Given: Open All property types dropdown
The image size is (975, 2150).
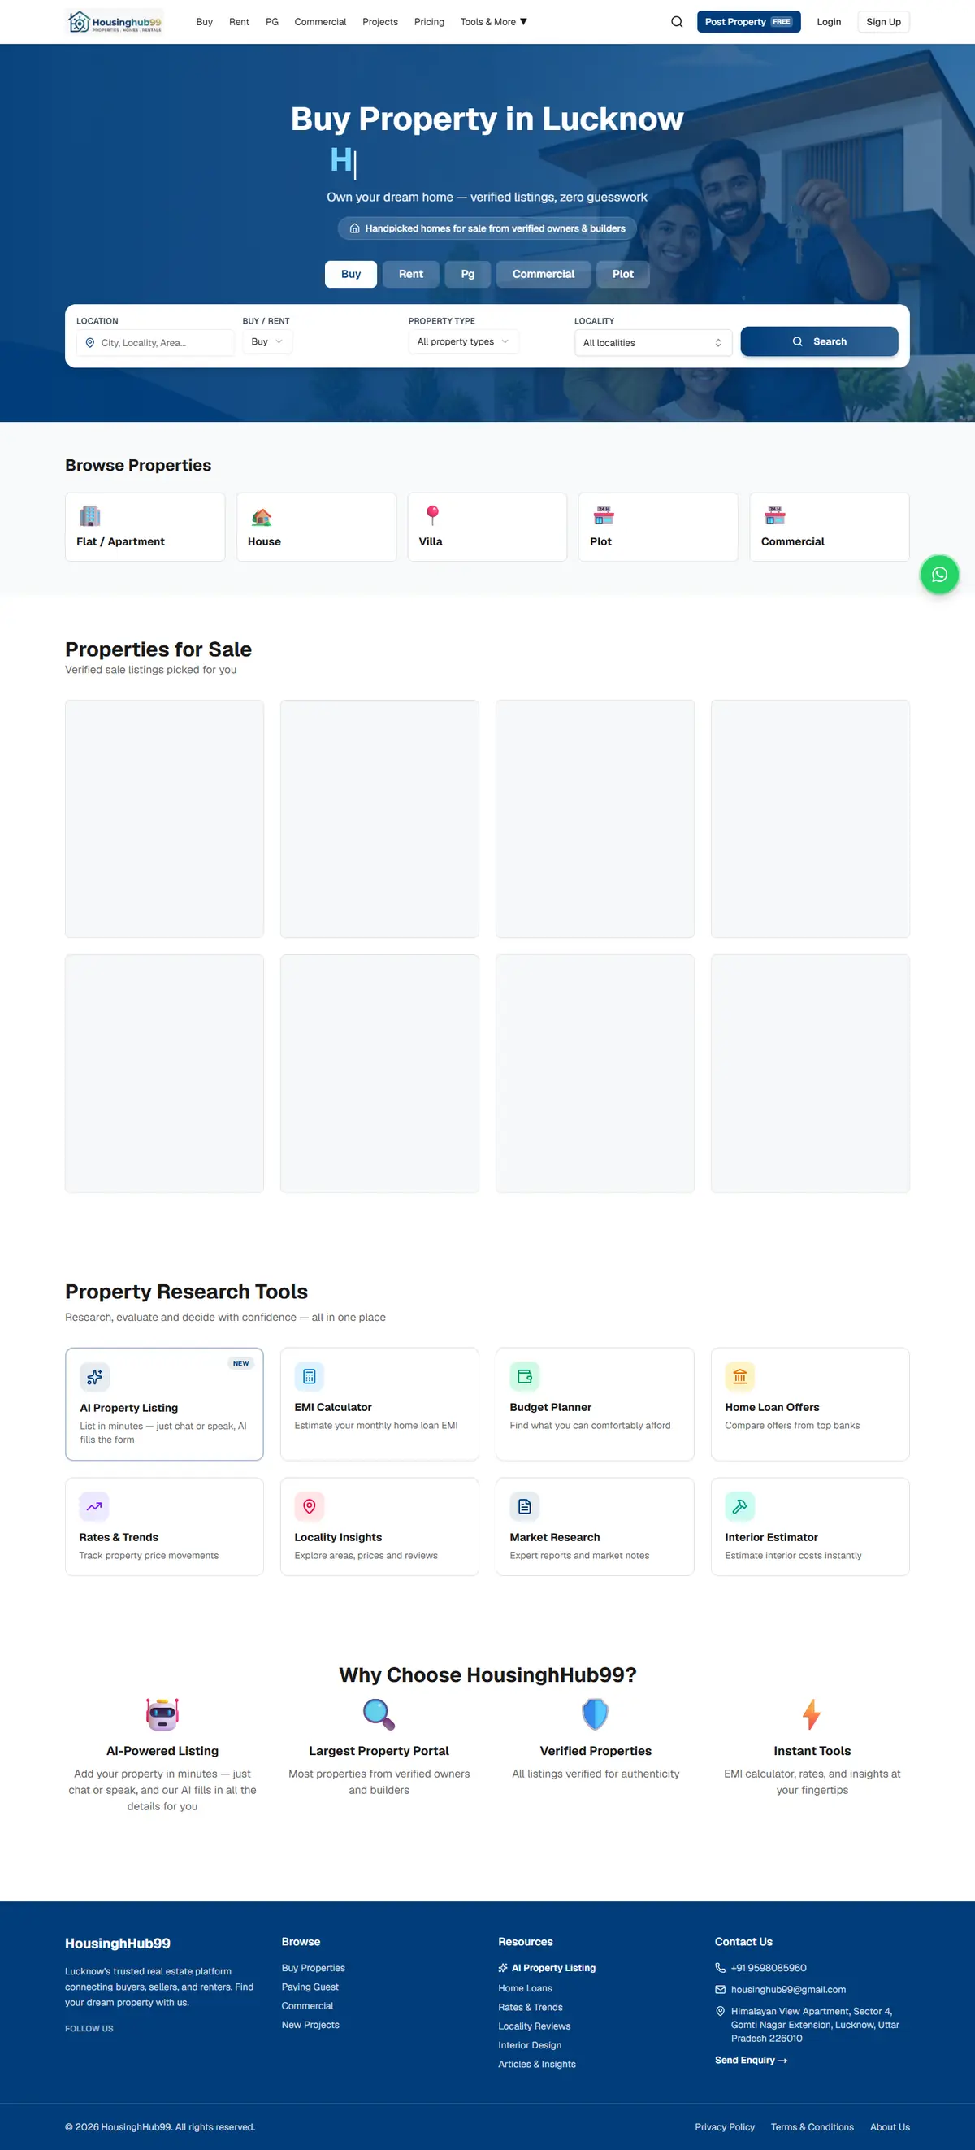Looking at the screenshot, I should (x=464, y=341).
